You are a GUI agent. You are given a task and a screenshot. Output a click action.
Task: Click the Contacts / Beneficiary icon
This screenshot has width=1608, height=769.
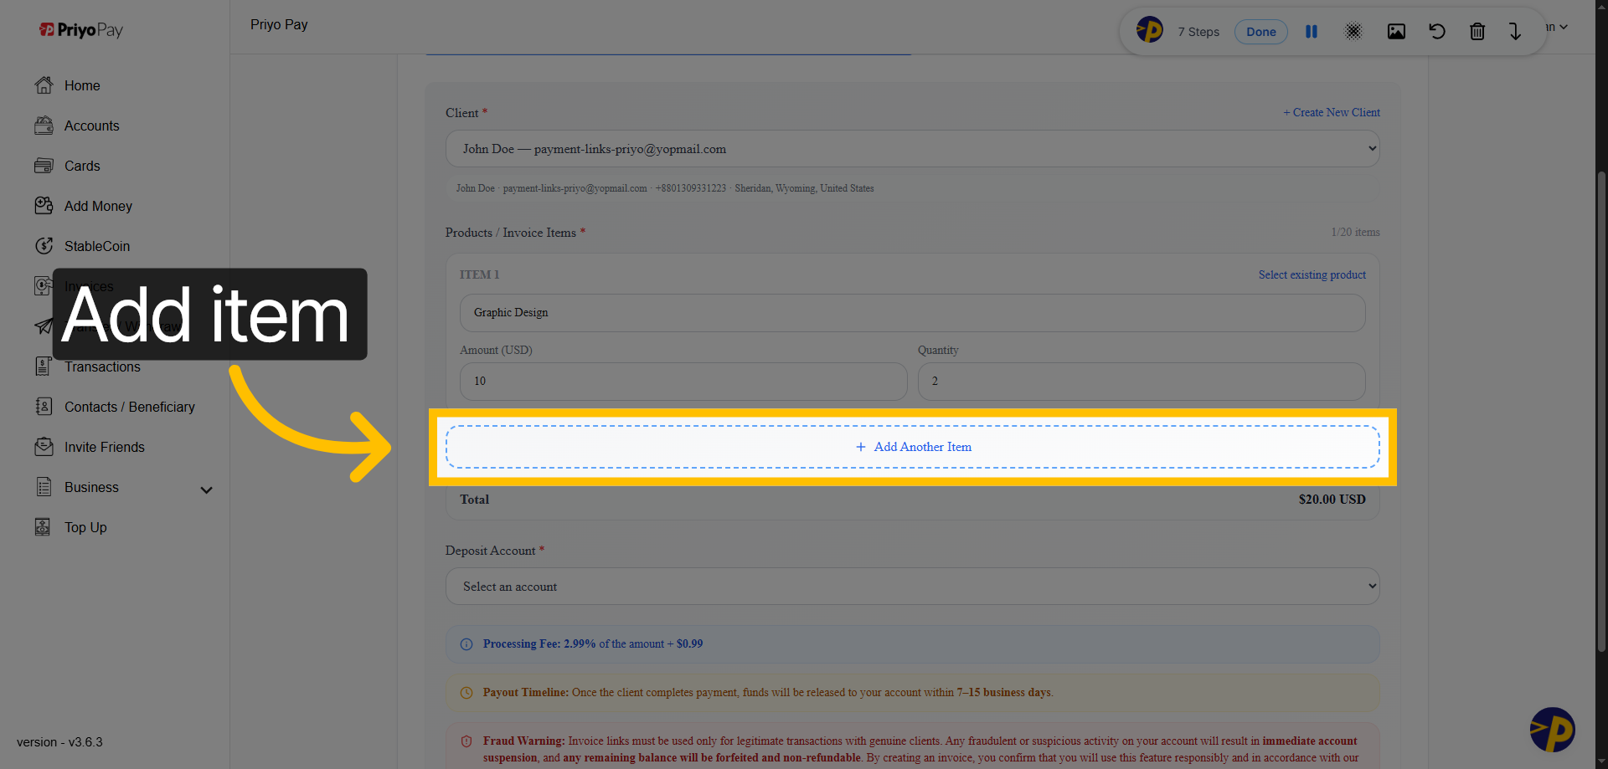[x=44, y=406]
